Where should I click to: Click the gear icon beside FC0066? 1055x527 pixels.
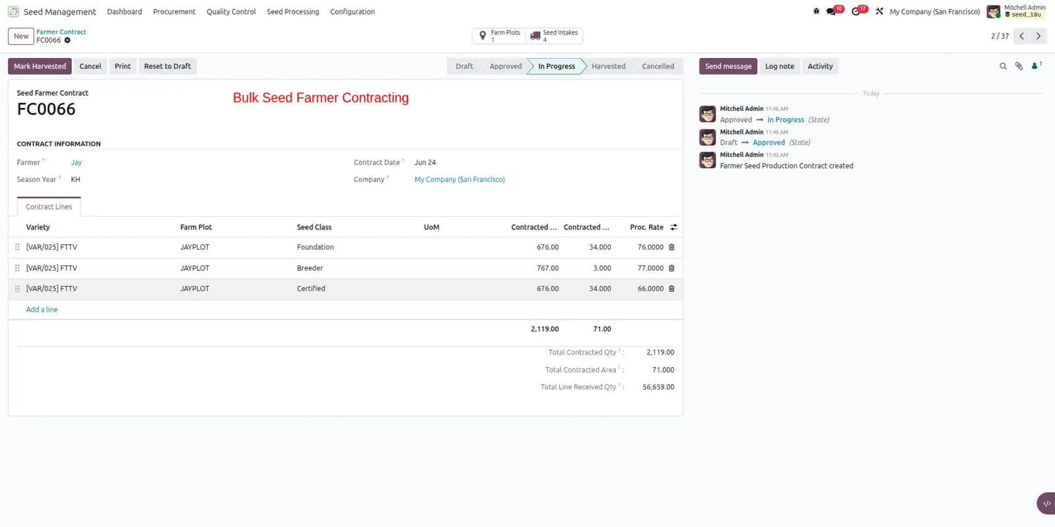67,40
